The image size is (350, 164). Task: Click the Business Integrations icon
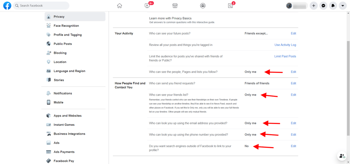click(49, 134)
